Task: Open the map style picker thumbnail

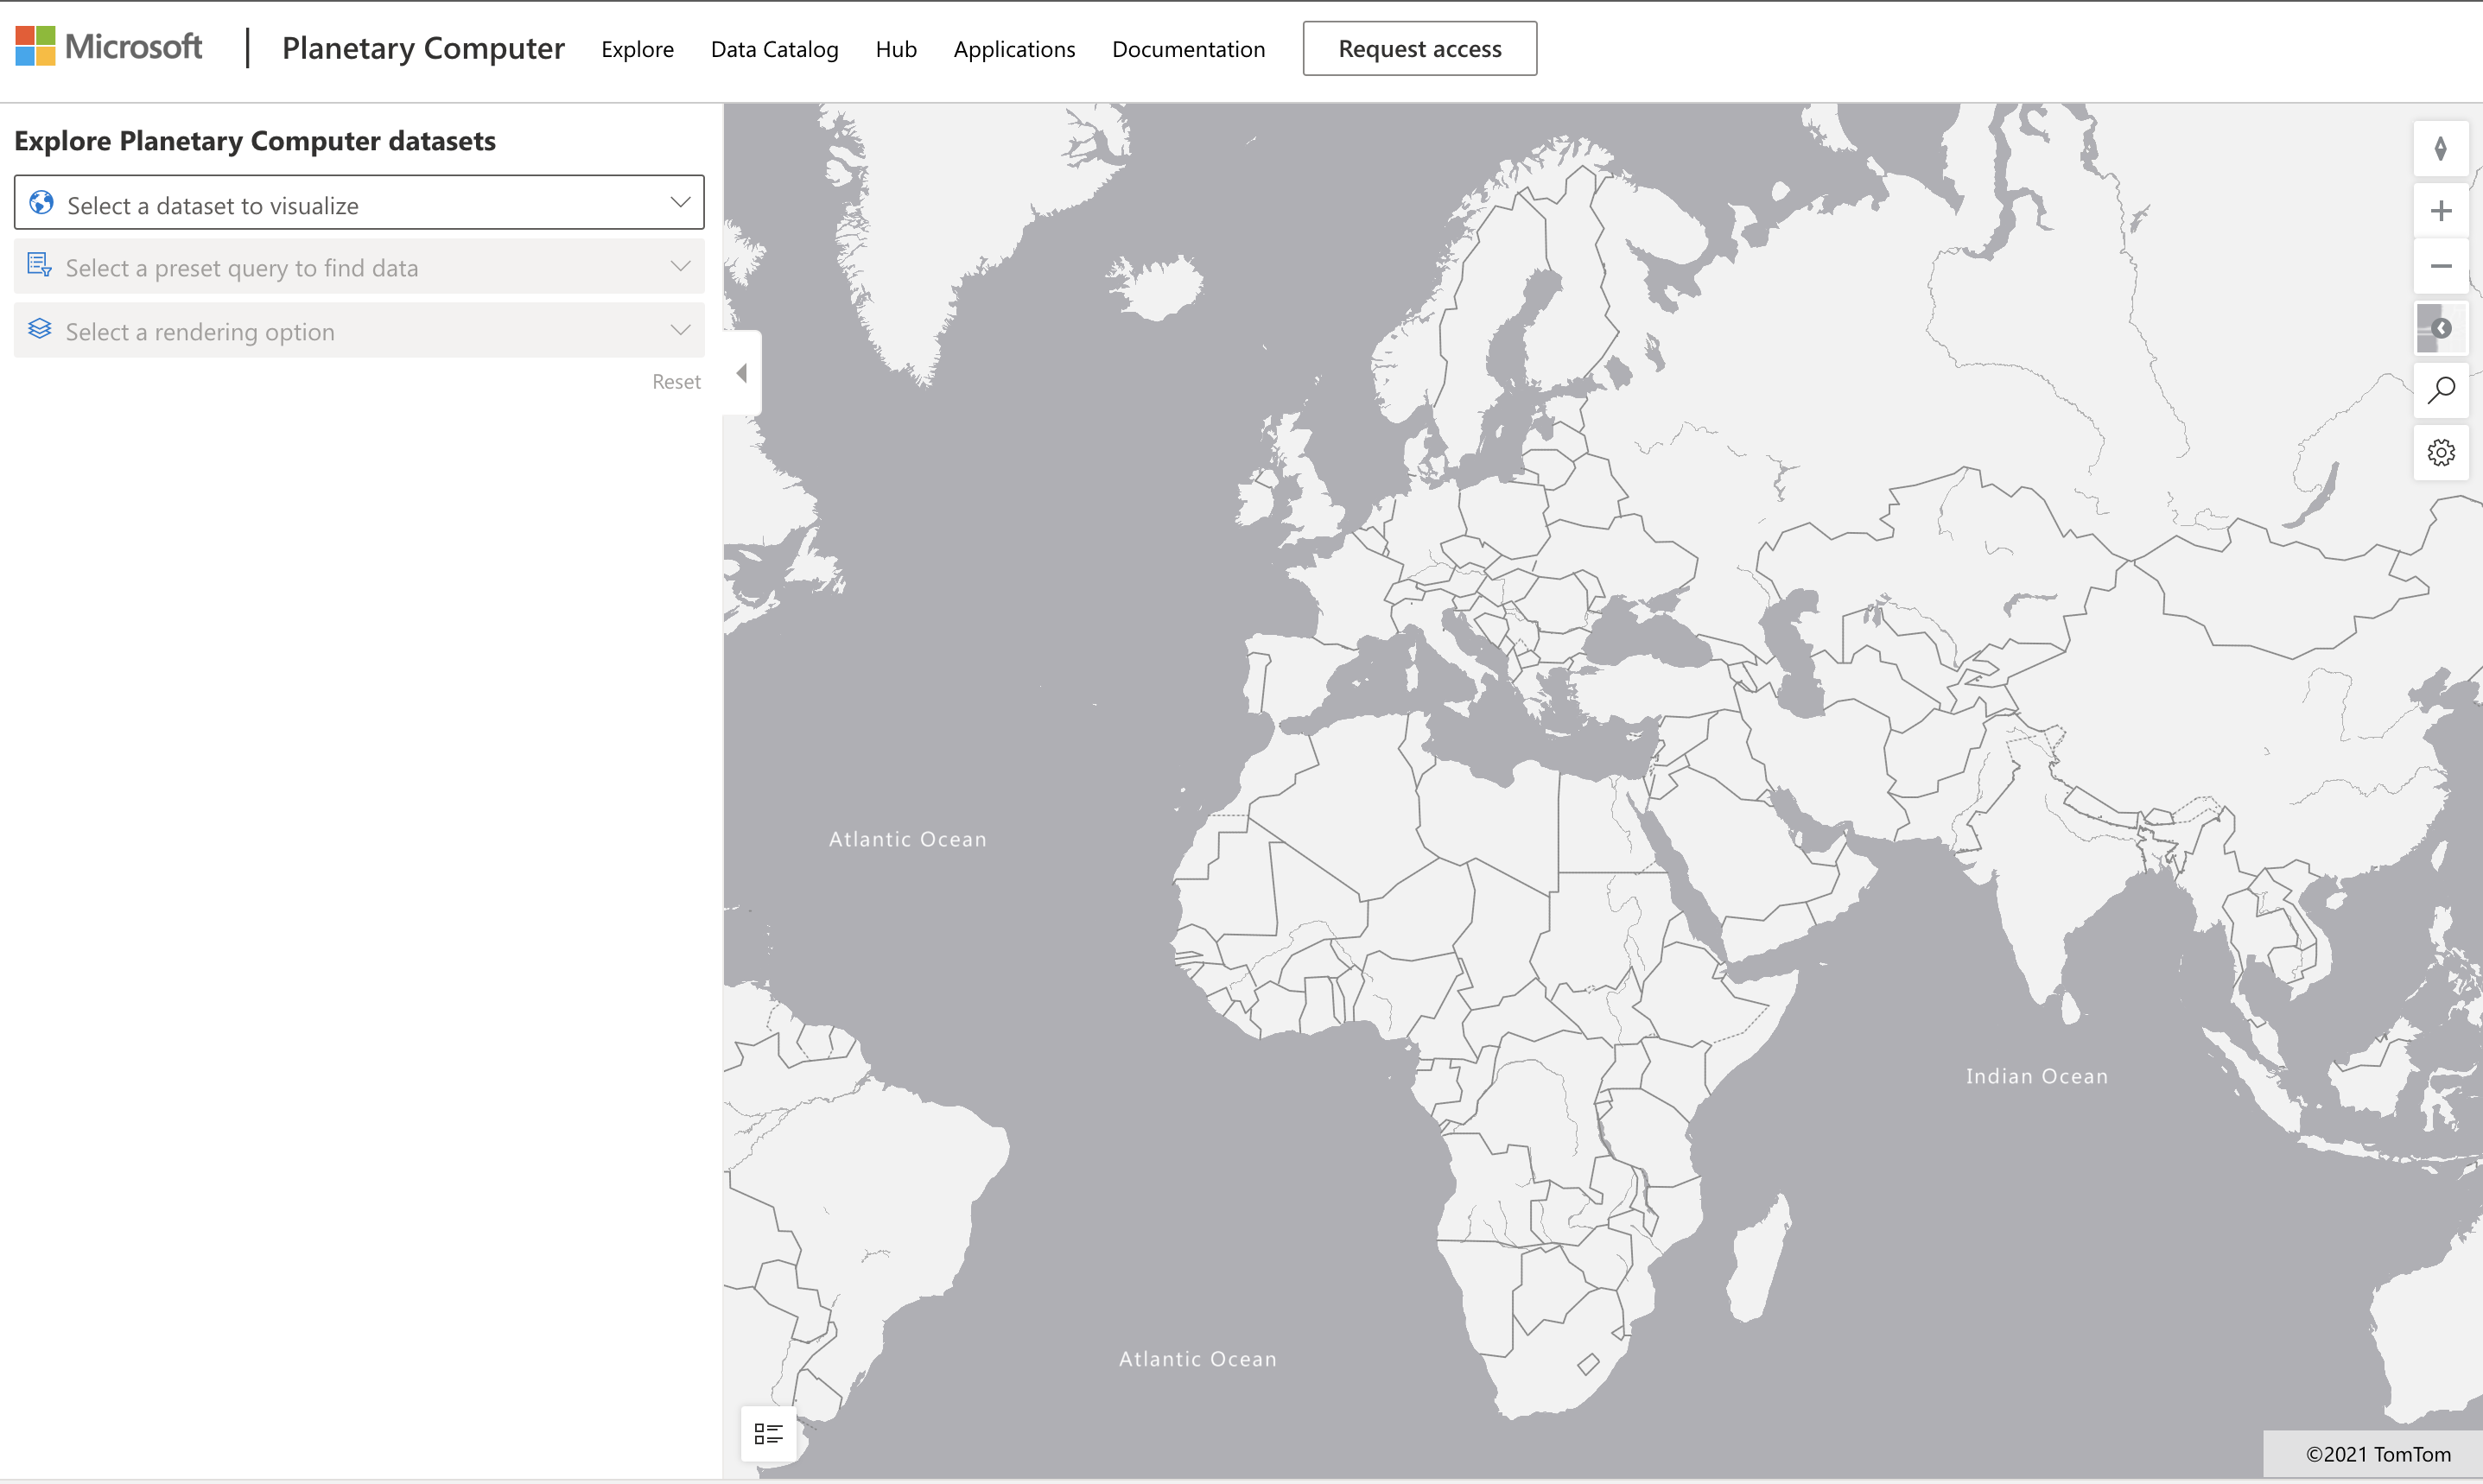Action: (x=2440, y=328)
